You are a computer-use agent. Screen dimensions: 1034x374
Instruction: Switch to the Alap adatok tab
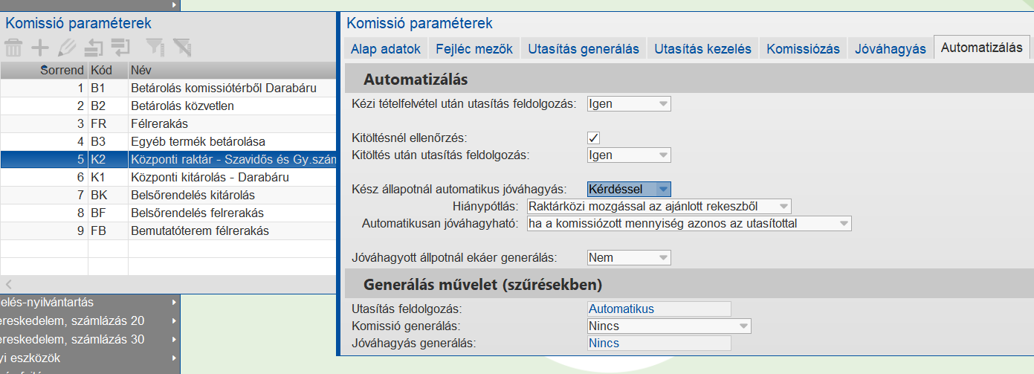tap(386, 49)
